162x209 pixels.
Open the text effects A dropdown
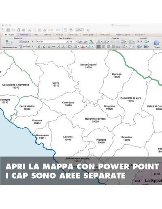click(92, 46)
